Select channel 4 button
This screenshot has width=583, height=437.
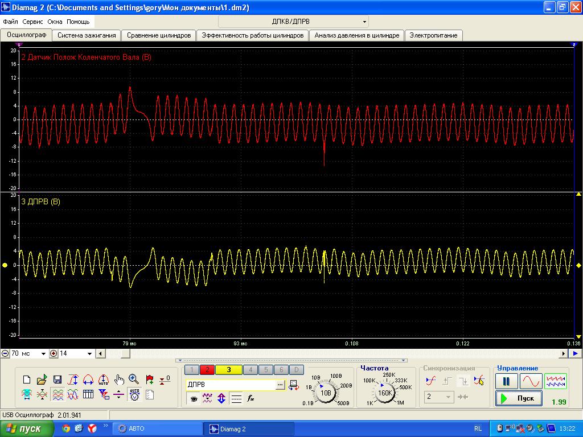point(251,370)
